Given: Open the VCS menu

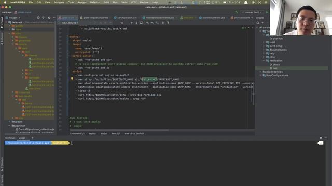Looking at the screenshot, I should (133, 2).
